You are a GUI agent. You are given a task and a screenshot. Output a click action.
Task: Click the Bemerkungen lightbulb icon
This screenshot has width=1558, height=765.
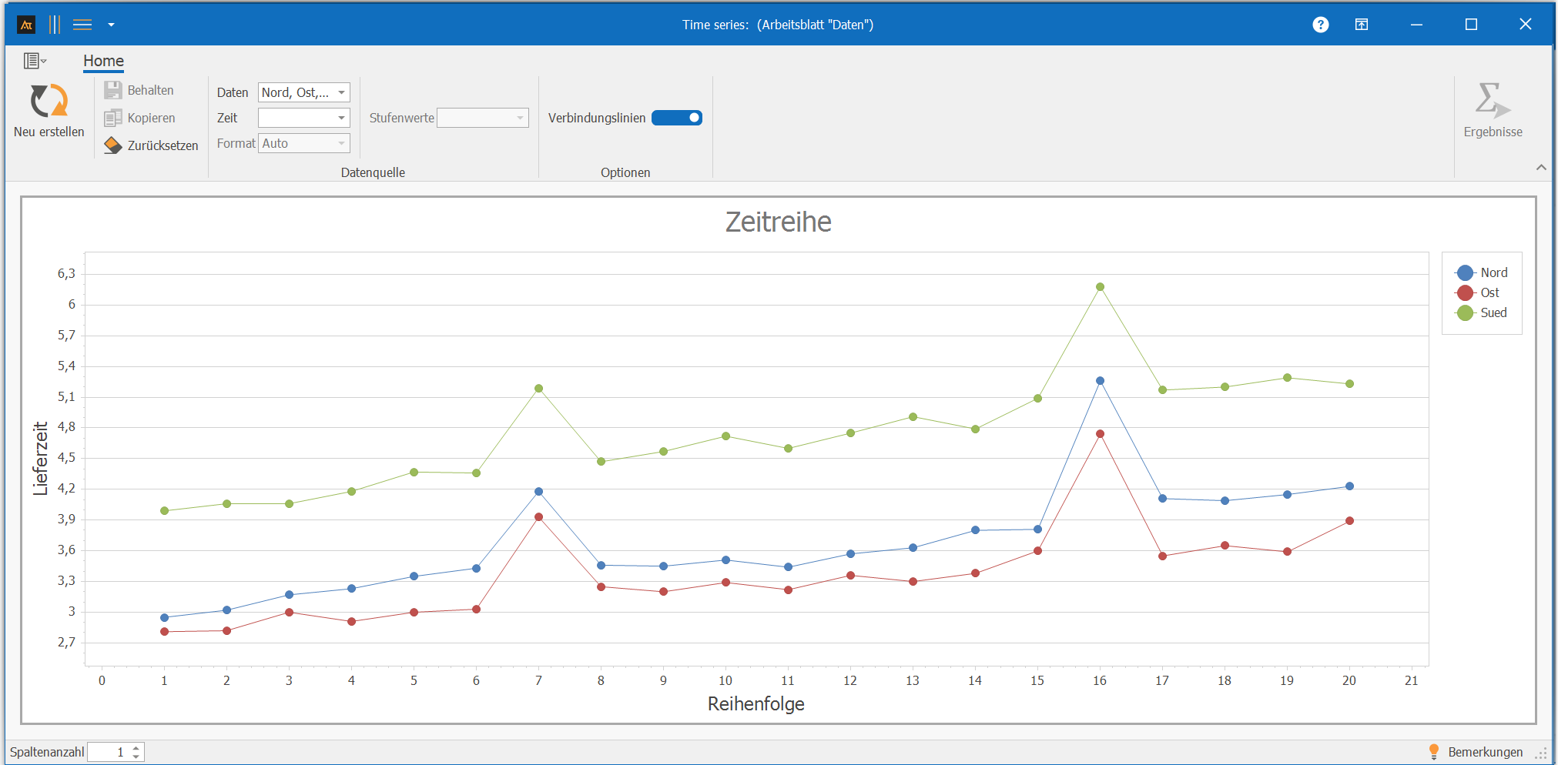(x=1433, y=751)
